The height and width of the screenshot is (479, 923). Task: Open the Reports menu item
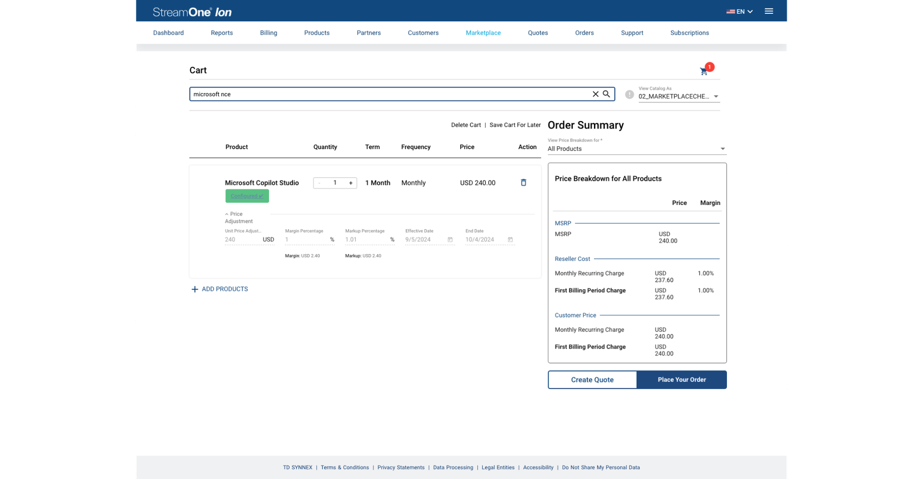(x=222, y=33)
